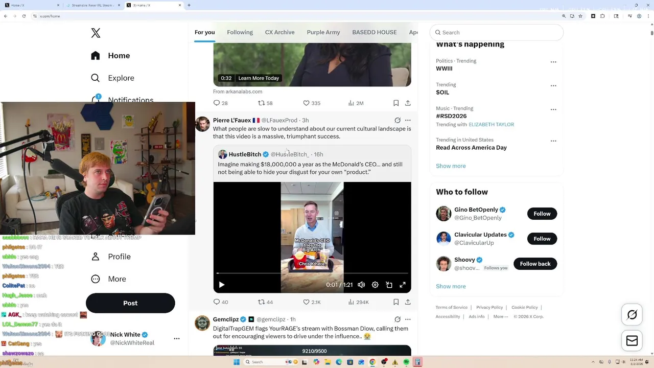Open Pierre L'Fauex profile avatar

202,124
